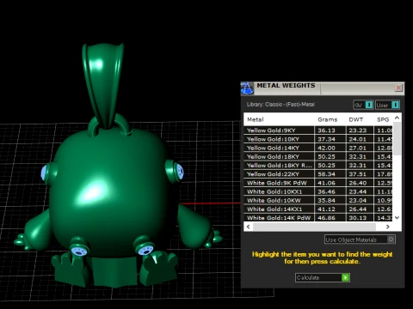Click the metal list scroll up arrow
The height and width of the screenshot is (309, 413).
click(x=397, y=118)
